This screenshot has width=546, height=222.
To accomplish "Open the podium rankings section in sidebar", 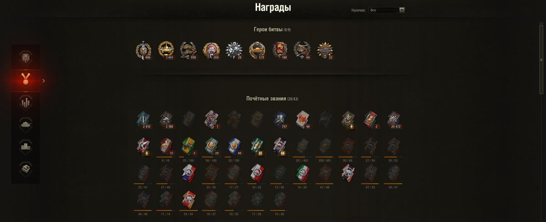I will pos(25,146).
